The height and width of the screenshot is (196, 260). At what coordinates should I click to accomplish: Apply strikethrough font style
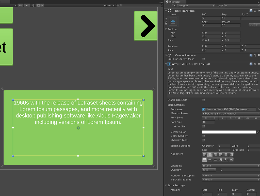(231, 118)
